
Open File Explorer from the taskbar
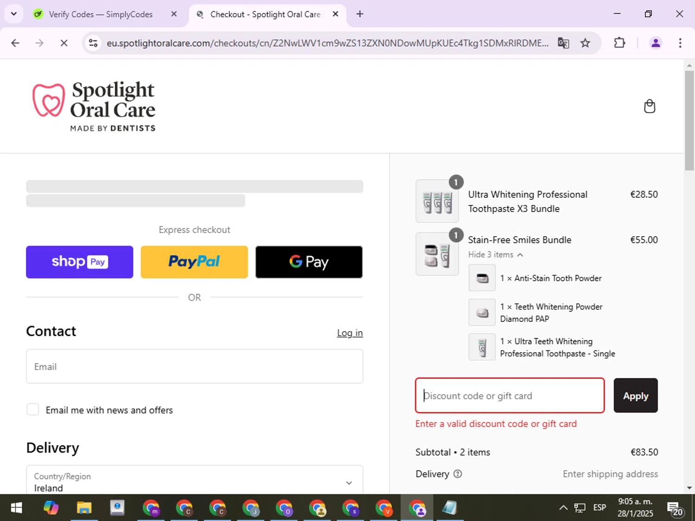click(84, 508)
